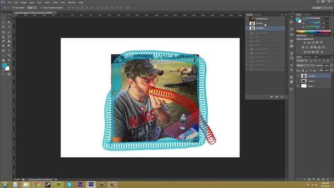Screen dimensions: 334x188
Task: Select the Move tool in toolbox
Action: [9, 18]
